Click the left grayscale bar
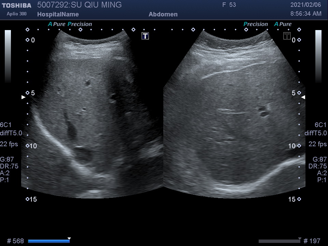The height and width of the screenshot is (246, 328). (8, 56)
